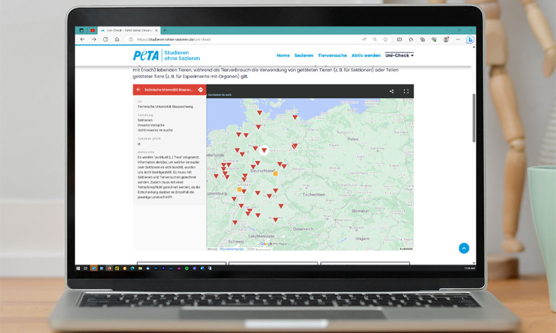Open the browser three-dots settings menu
The height and width of the screenshot is (333, 556).
click(x=457, y=39)
